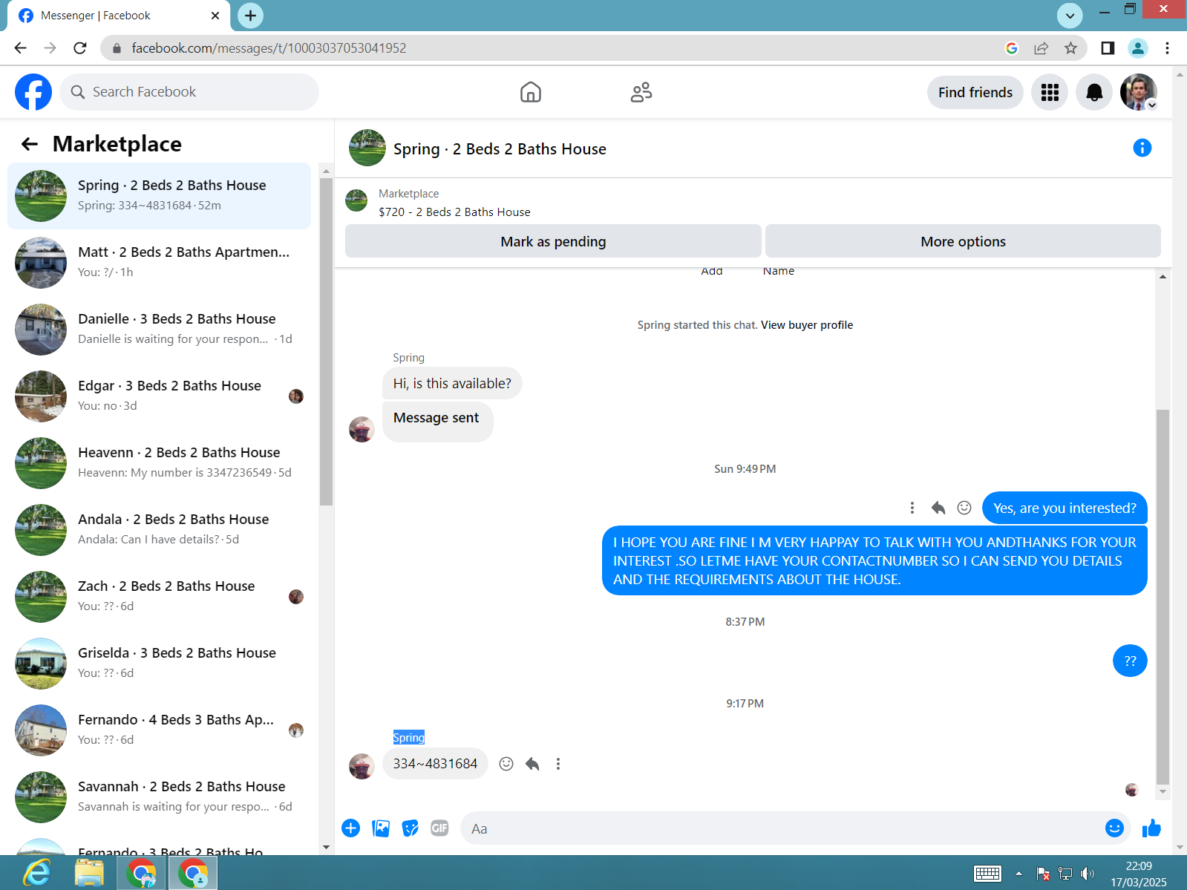Open more options for 334~4831684 message
Screen dimensions: 1187x890
558,764
